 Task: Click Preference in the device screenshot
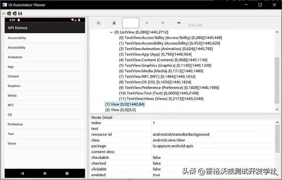pos(15,124)
